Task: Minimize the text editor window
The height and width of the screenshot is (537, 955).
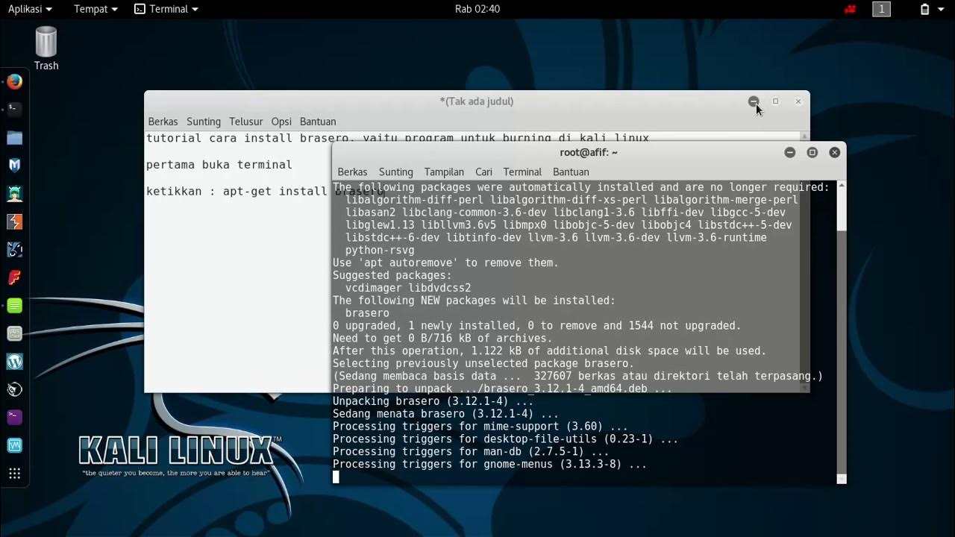Action: [754, 101]
